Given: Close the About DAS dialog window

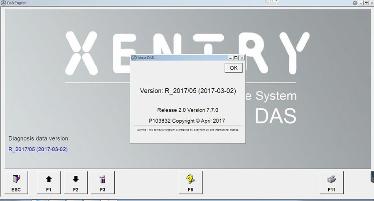Looking at the screenshot, I should pyautogui.click(x=242, y=58).
